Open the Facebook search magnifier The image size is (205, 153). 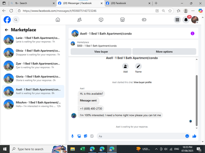[x=16, y=20]
